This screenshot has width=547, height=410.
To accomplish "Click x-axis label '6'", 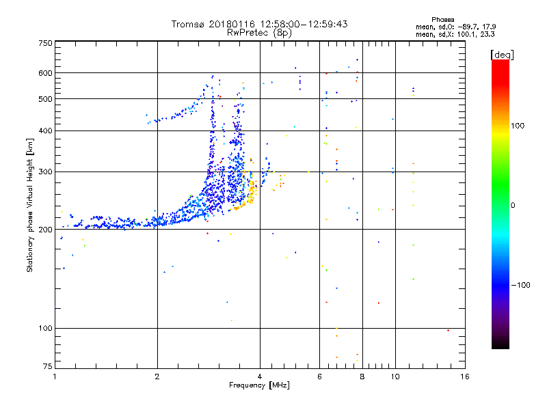I will point(319,377).
